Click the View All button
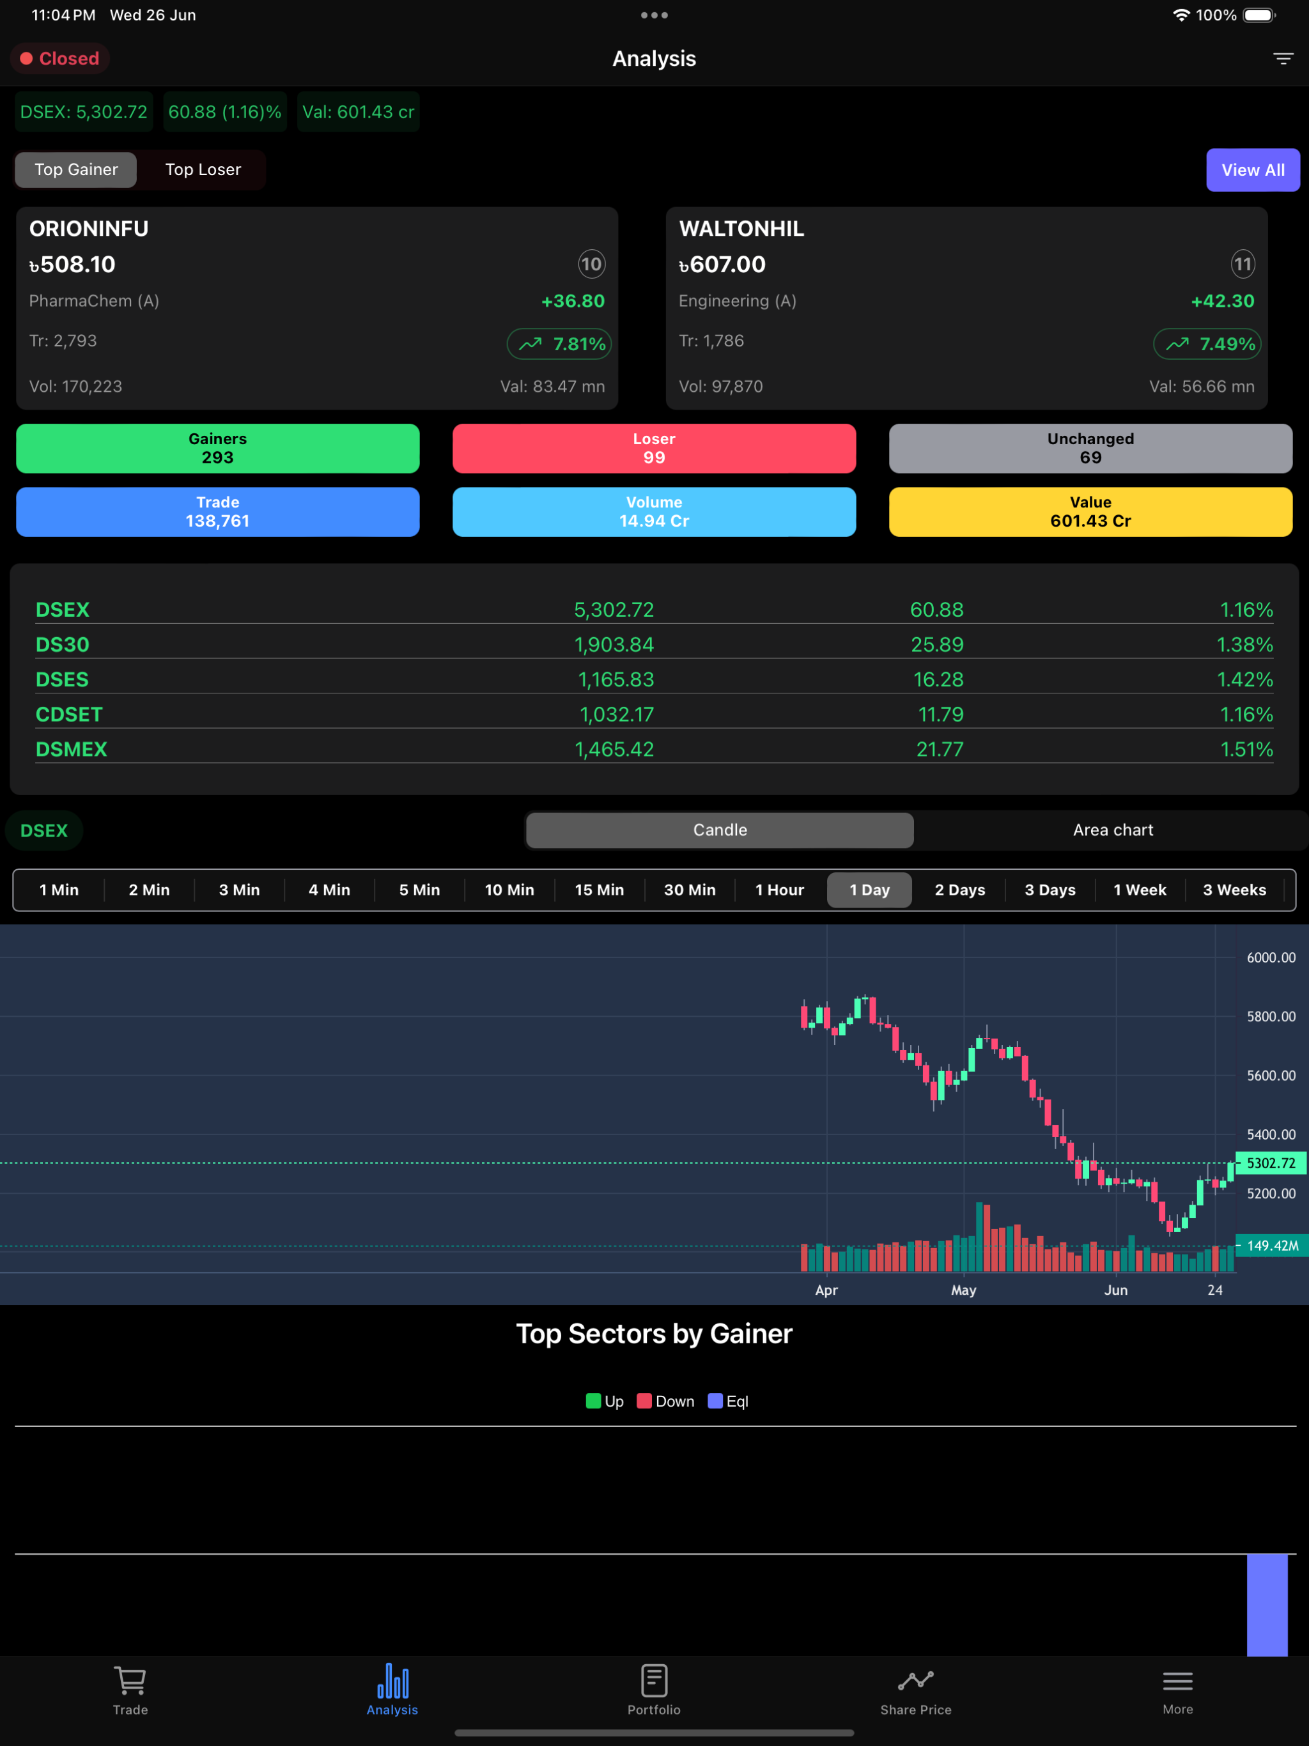 (1252, 170)
